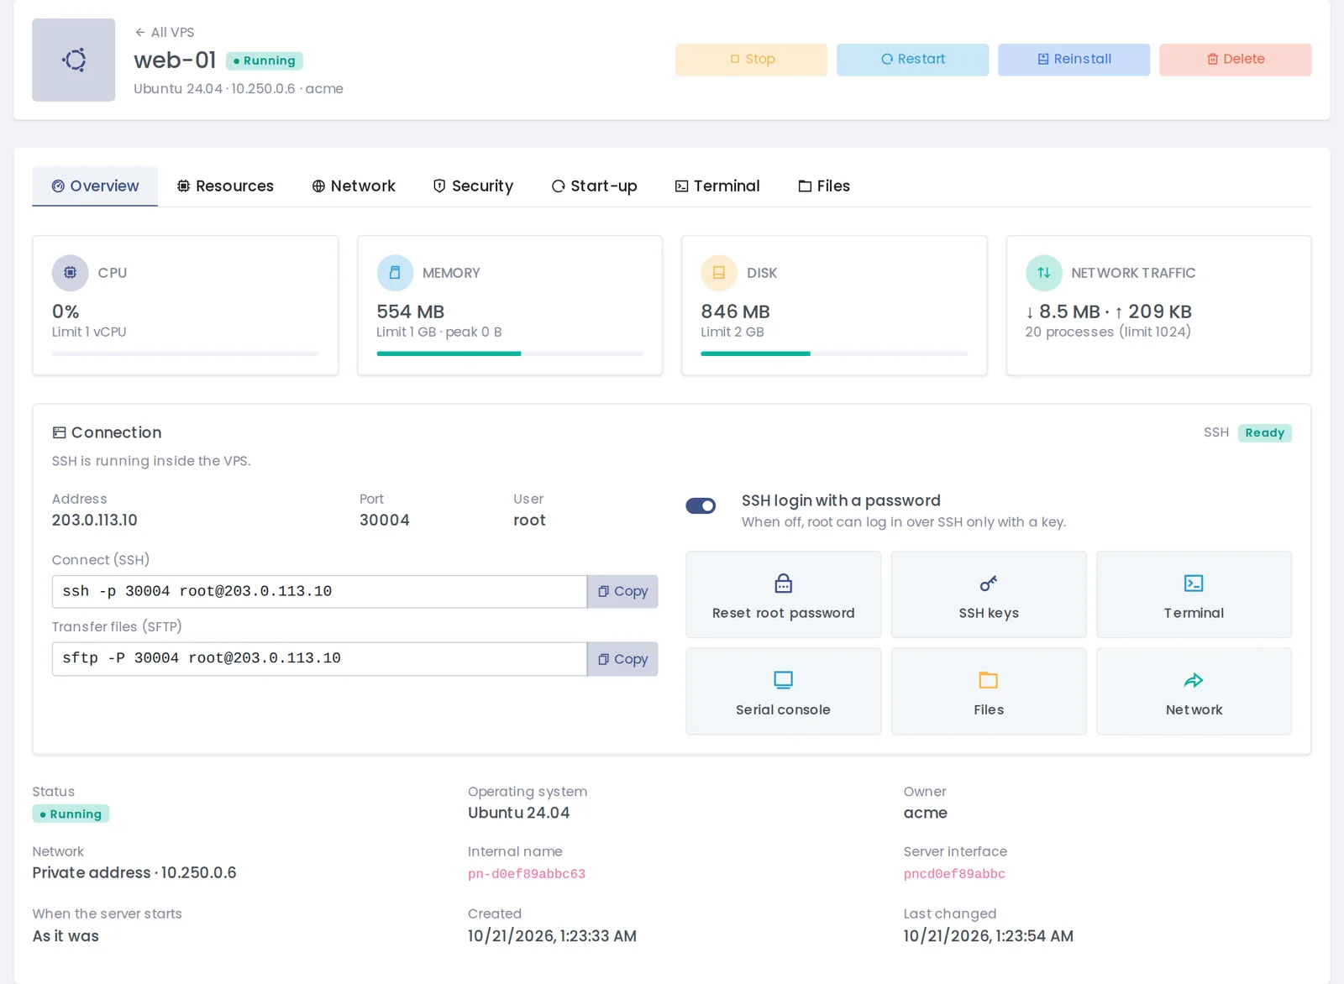Open the Start-up tab
1344x984 pixels.
pos(594,186)
